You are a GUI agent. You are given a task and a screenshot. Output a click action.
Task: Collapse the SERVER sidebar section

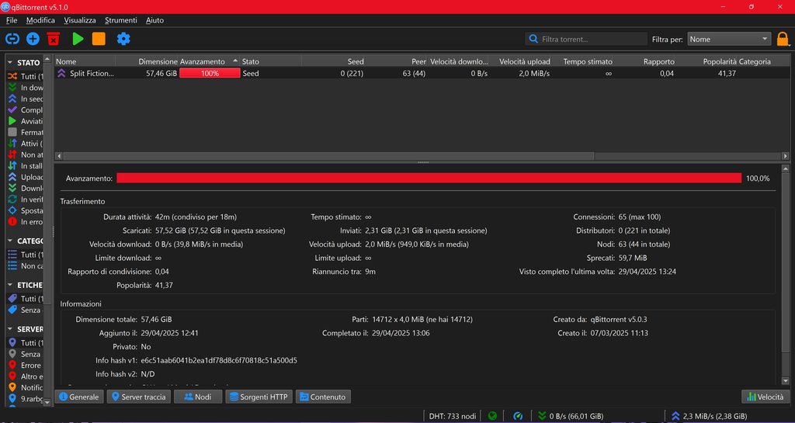[10, 329]
